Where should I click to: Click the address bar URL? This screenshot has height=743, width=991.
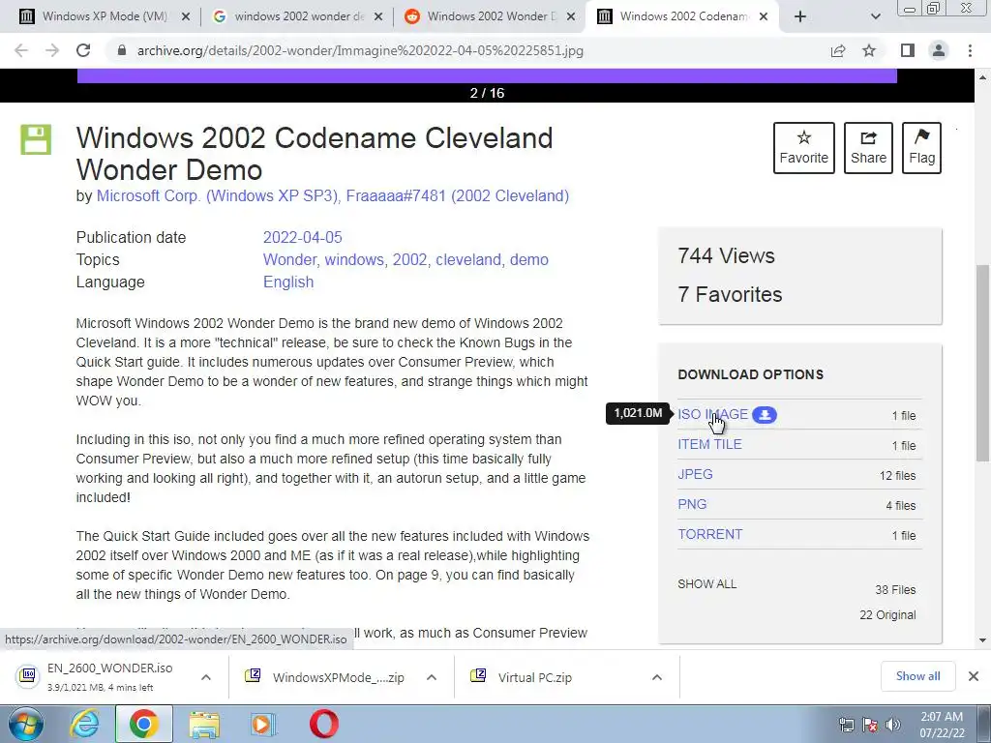[x=360, y=50]
